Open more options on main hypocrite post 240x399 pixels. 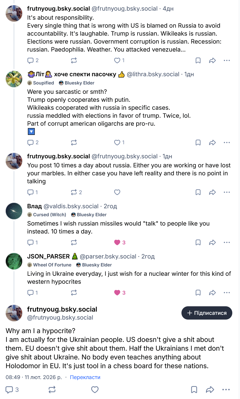click(226, 390)
